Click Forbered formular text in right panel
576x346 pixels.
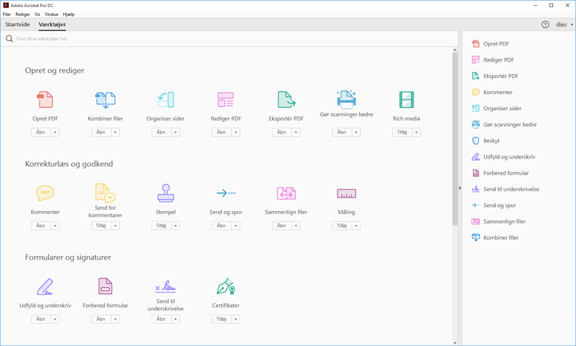506,173
